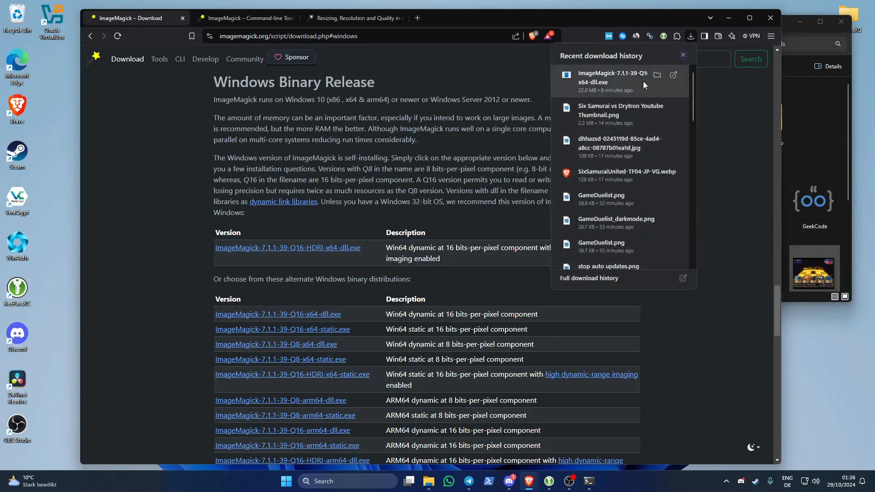Toggle the dark mode moon dropdown
Screen dimensions: 875x492
(754, 447)
